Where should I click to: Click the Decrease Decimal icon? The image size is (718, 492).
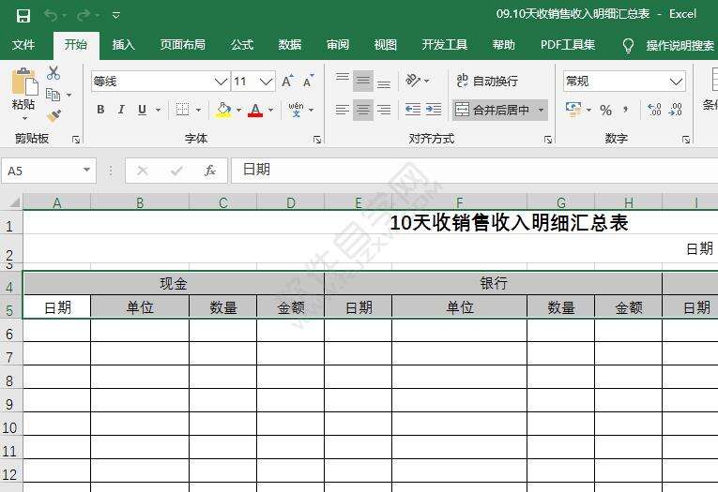[676, 110]
